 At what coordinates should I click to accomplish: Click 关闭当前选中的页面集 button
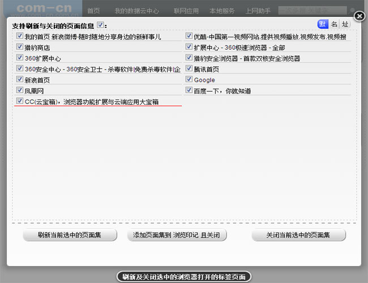click(x=298, y=235)
